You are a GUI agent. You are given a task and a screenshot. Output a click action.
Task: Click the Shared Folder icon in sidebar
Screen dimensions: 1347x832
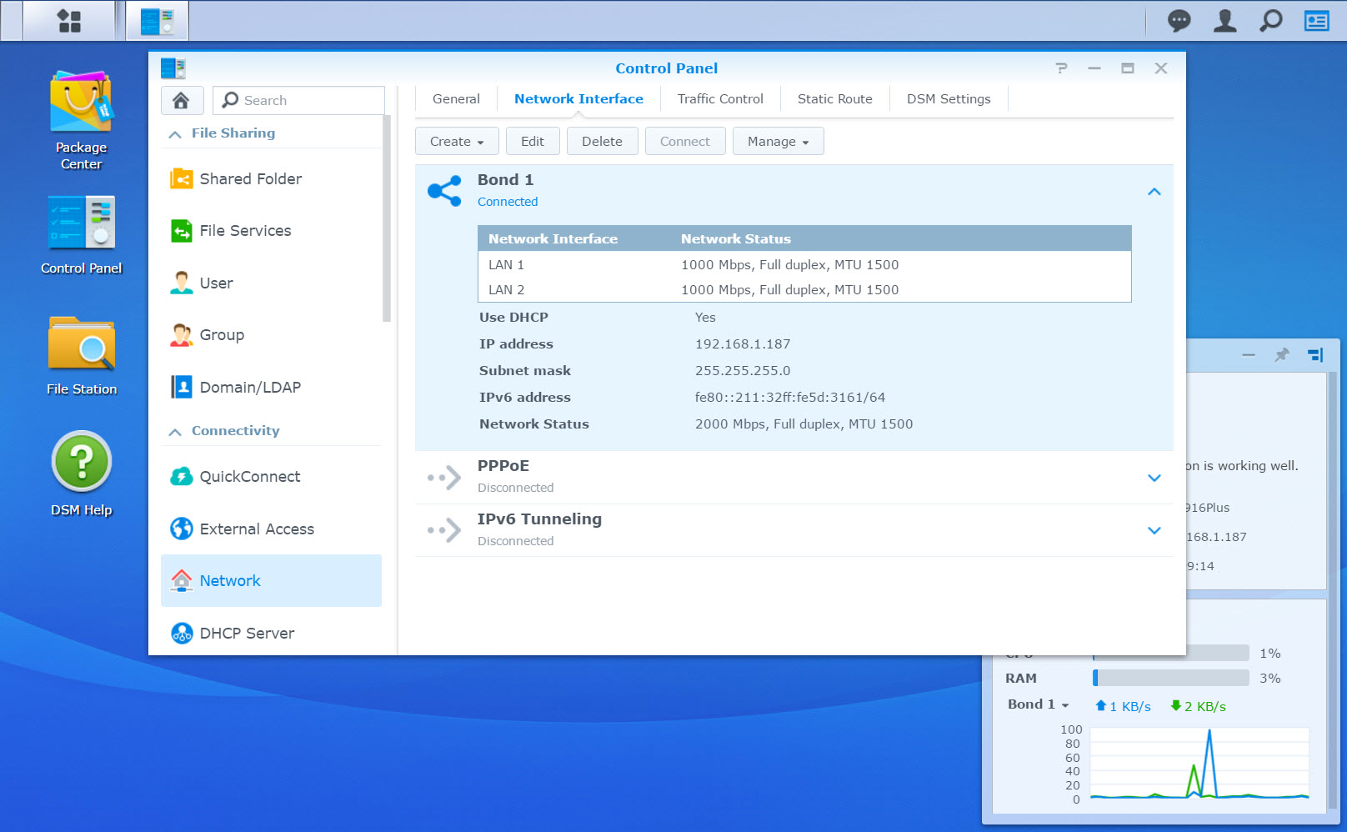(x=181, y=178)
